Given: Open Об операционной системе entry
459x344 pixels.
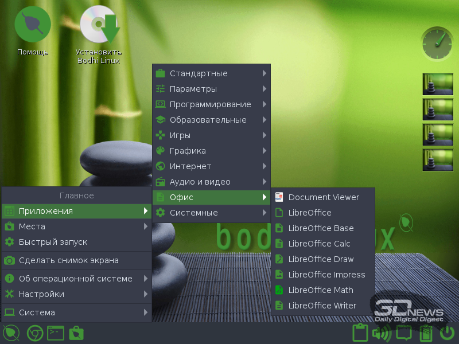Looking at the screenshot, I should [x=76, y=279].
